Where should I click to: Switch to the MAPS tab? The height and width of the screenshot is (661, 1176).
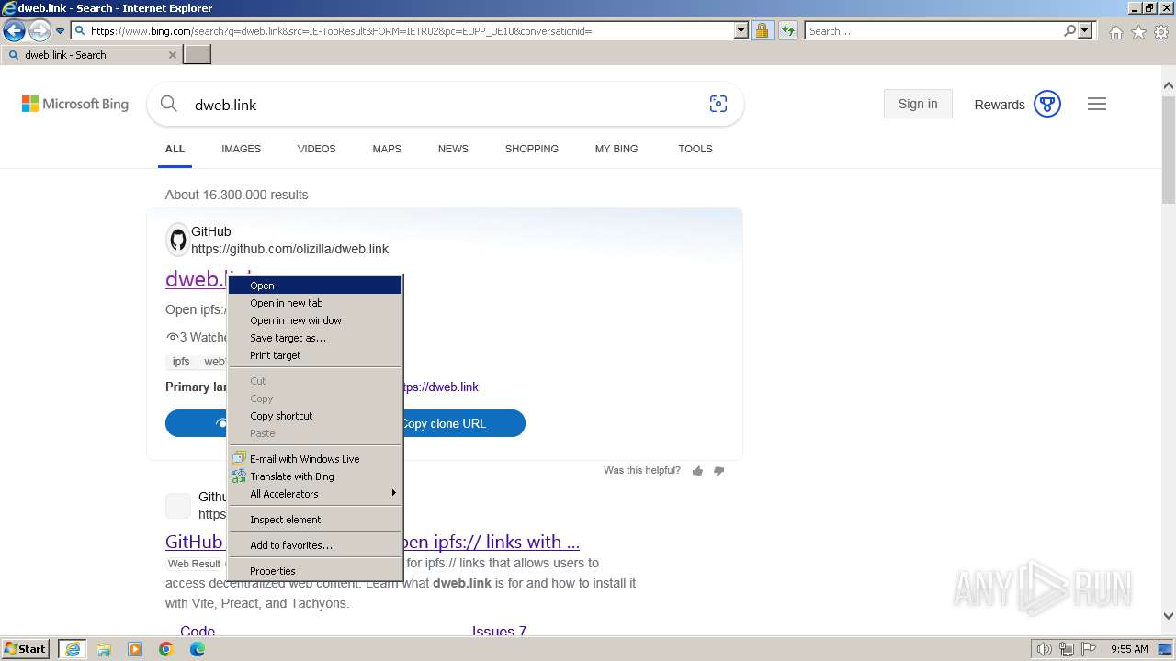pyautogui.click(x=387, y=149)
